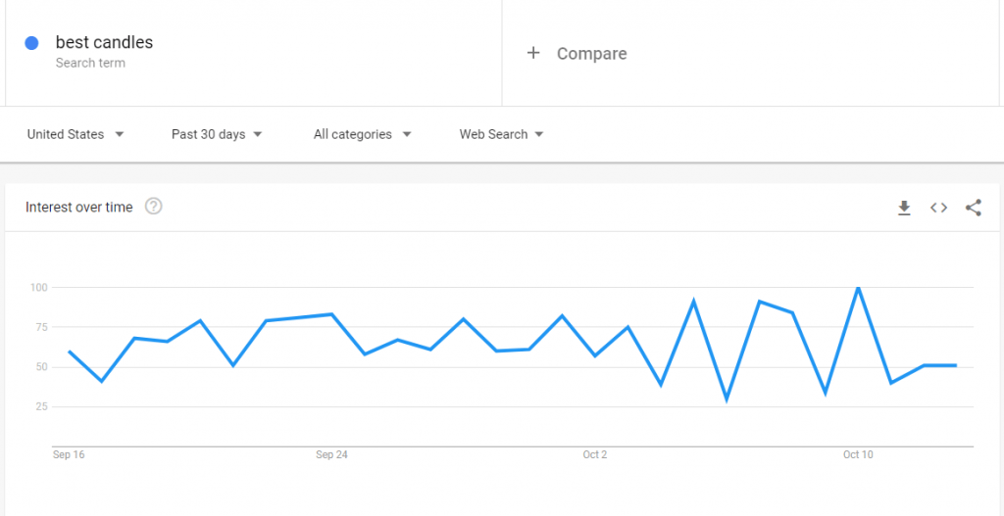Select the chart peak at Oct 10

(858, 287)
